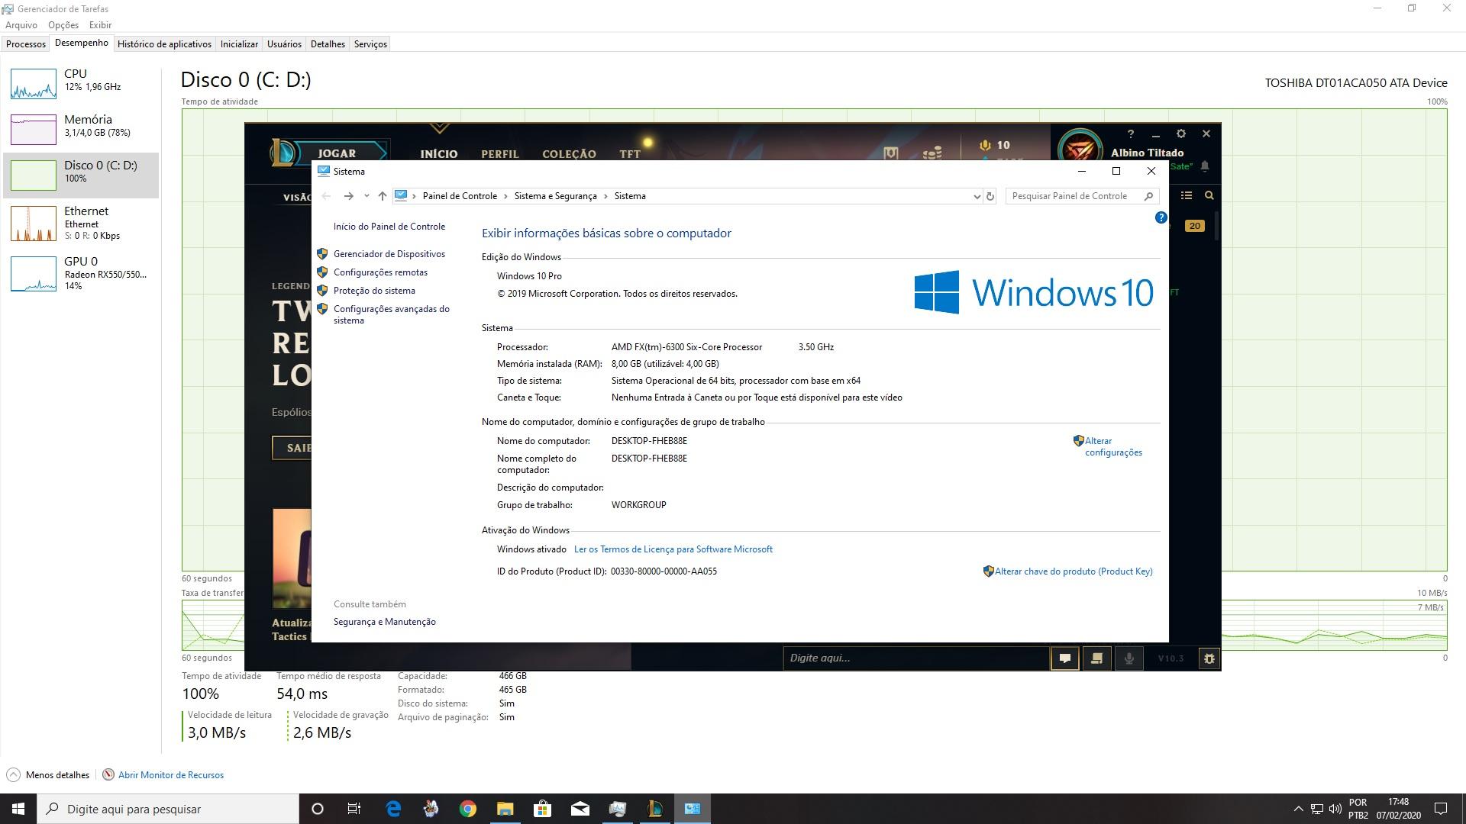This screenshot has width=1466, height=824.
Task: Switch to Usuários tab
Action: pos(284,44)
